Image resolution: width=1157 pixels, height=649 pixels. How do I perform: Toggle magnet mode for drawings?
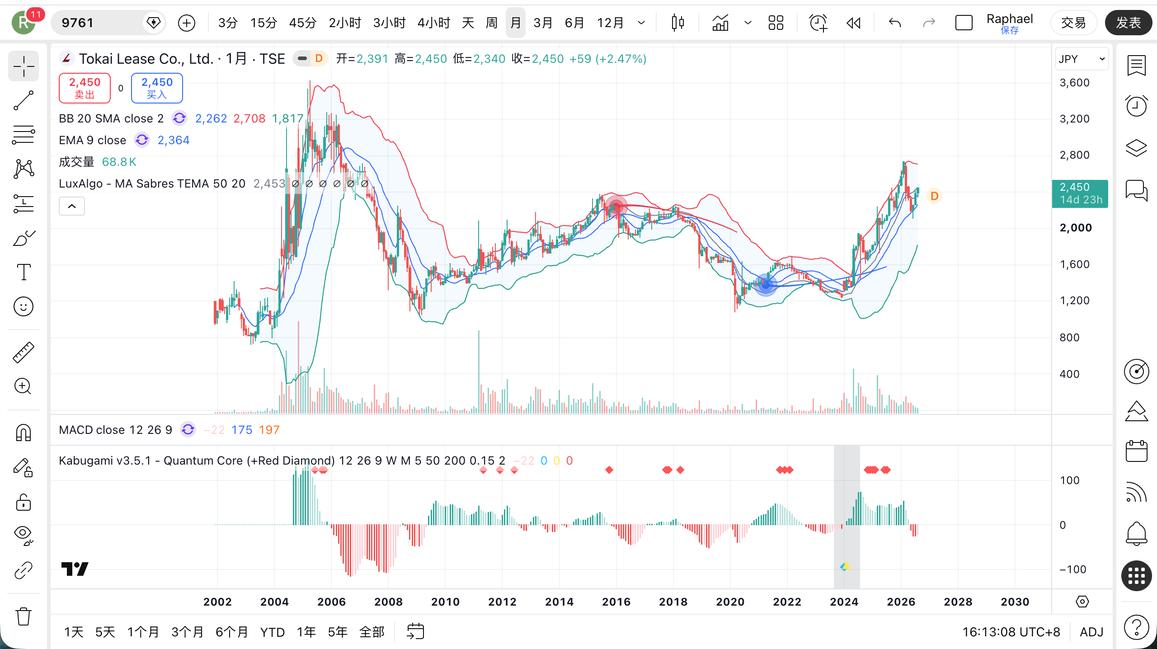(24, 433)
